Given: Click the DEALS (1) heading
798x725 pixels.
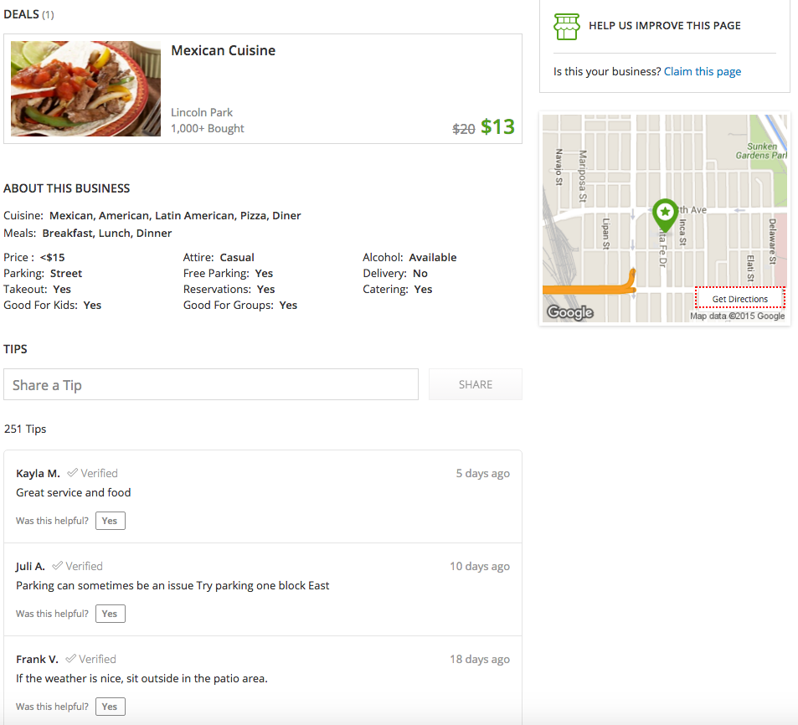Looking at the screenshot, I should tap(28, 14).
